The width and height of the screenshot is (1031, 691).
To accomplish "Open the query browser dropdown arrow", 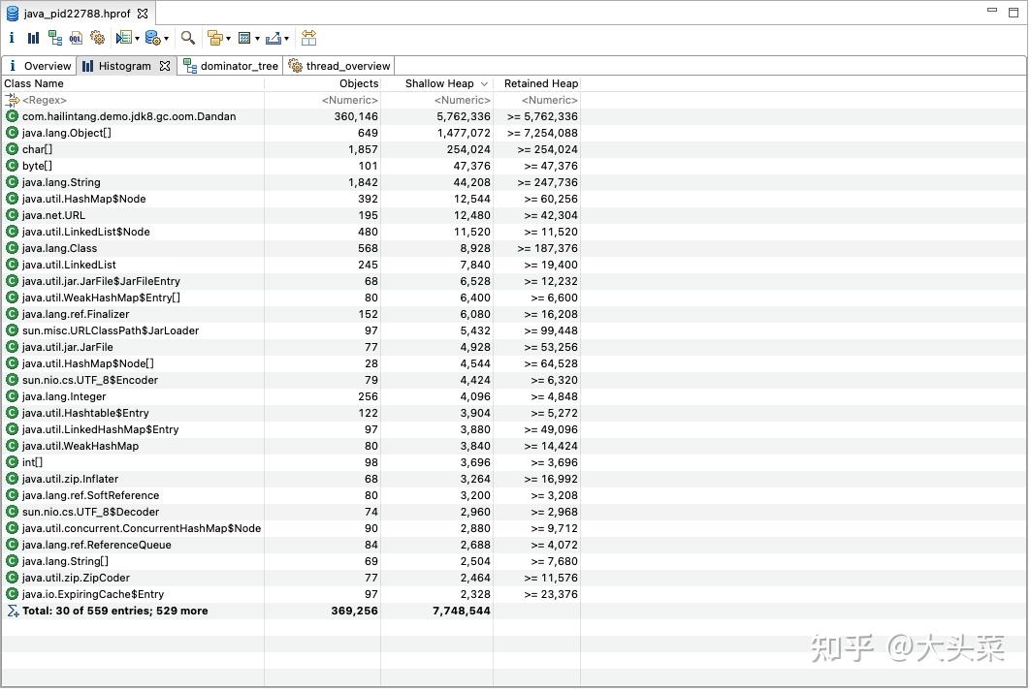I will click(x=167, y=39).
